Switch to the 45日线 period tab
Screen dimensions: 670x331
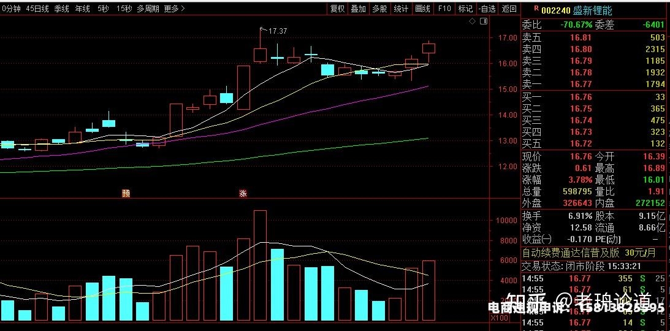(x=37, y=9)
